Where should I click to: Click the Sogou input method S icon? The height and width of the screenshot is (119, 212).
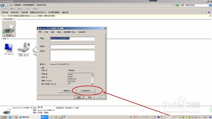[x=134, y=117]
